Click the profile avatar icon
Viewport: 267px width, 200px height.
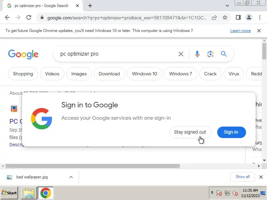click(x=249, y=17)
